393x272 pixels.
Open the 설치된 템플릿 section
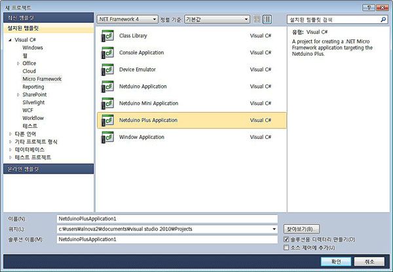(48, 28)
